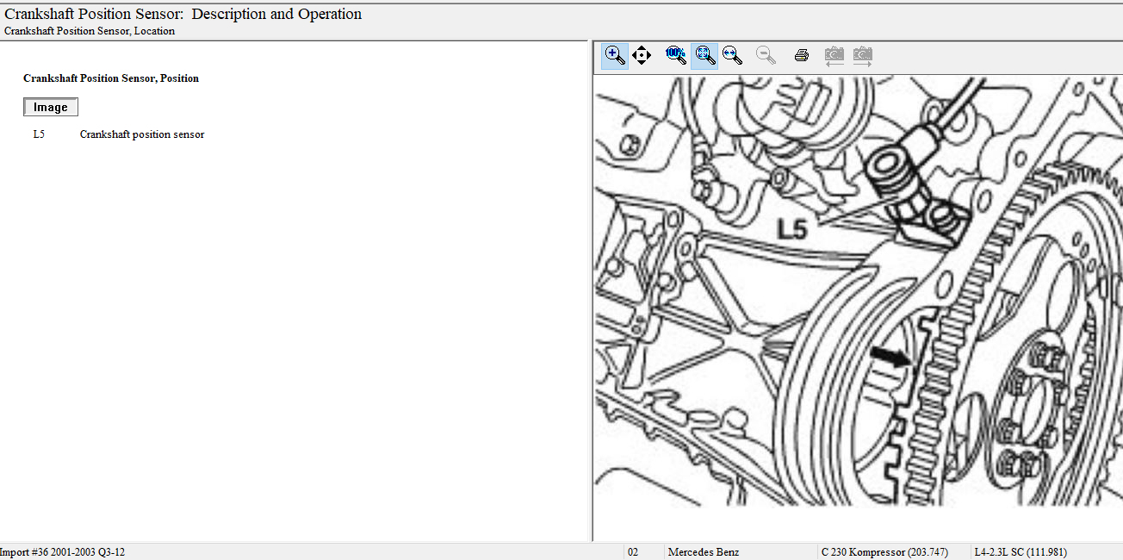Screen dimensions: 1123x560
Task: Click the Mercedes Benz status bar field
Action: (704, 552)
